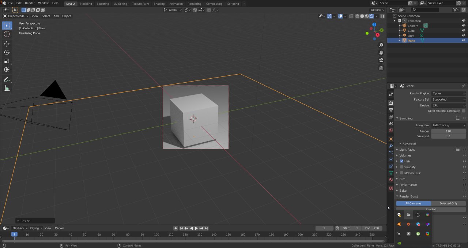Select the Move tool in toolbar
Image resolution: width=468 pixels, height=248 pixels.
(7, 44)
